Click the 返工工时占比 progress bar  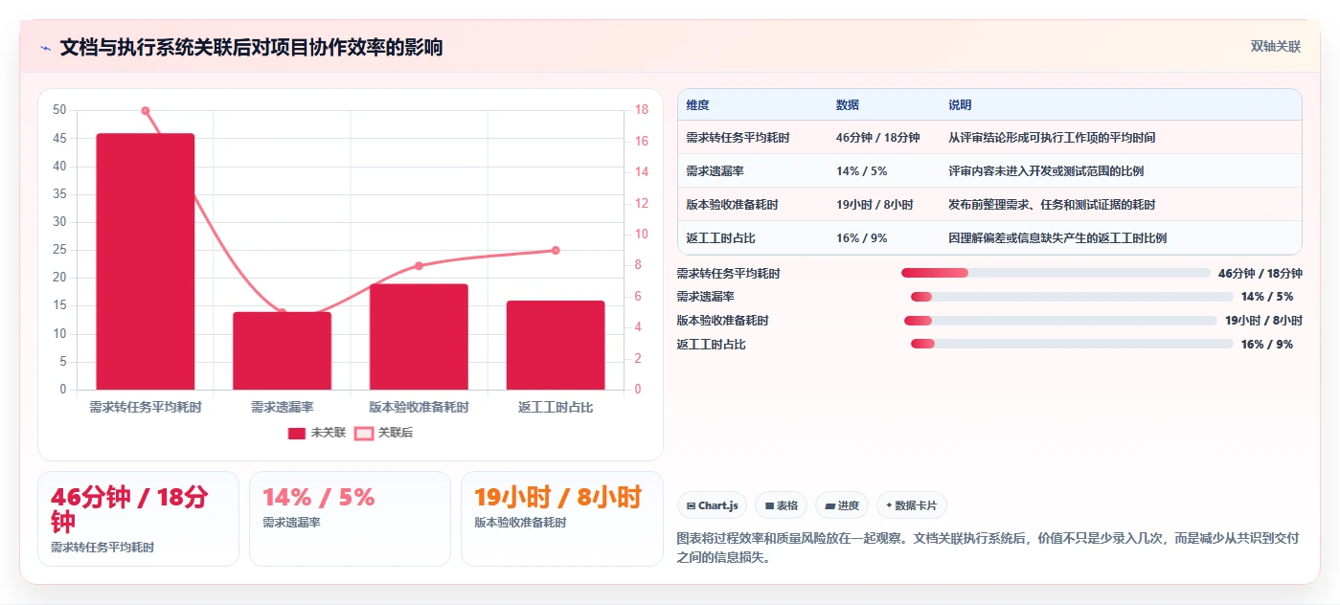point(1072,344)
